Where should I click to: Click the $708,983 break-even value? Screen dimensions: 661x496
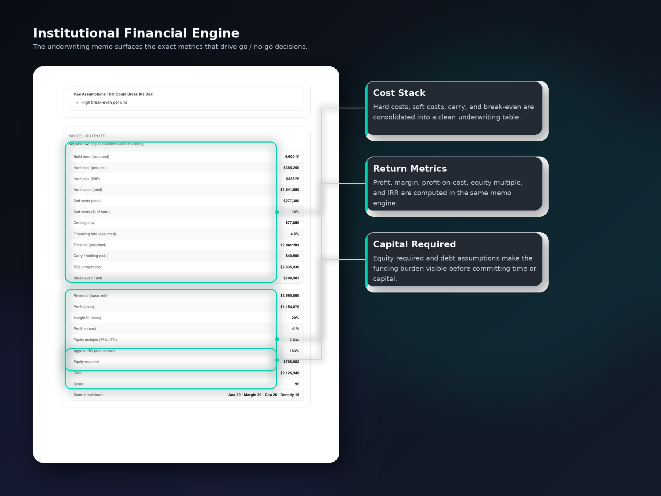[x=291, y=278]
